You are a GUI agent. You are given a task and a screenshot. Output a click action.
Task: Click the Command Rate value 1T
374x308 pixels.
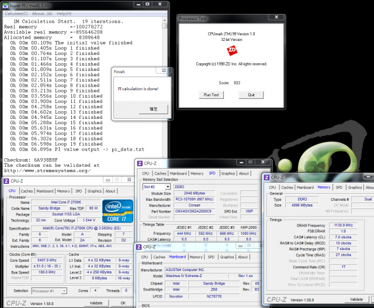click(x=343, y=267)
